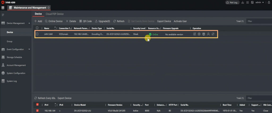The image size is (272, 113).
Task: Switch to the Cloud P2P Device tab
Action: tap(54, 14)
